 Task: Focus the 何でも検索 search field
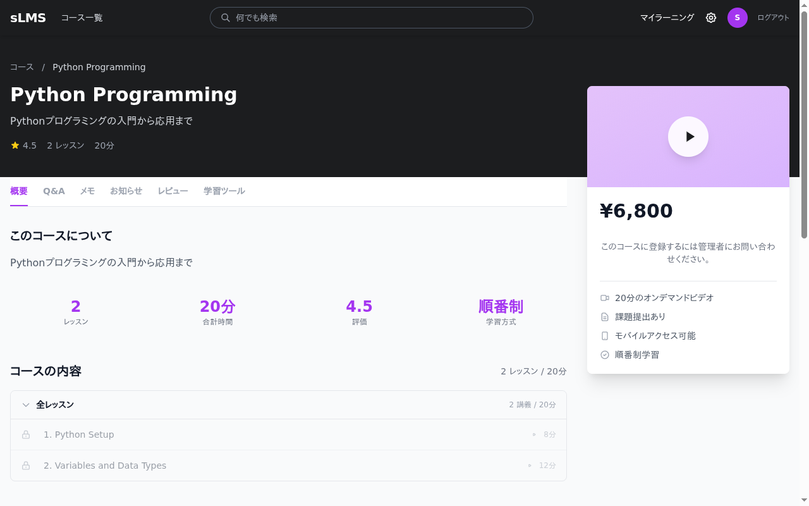point(379,18)
